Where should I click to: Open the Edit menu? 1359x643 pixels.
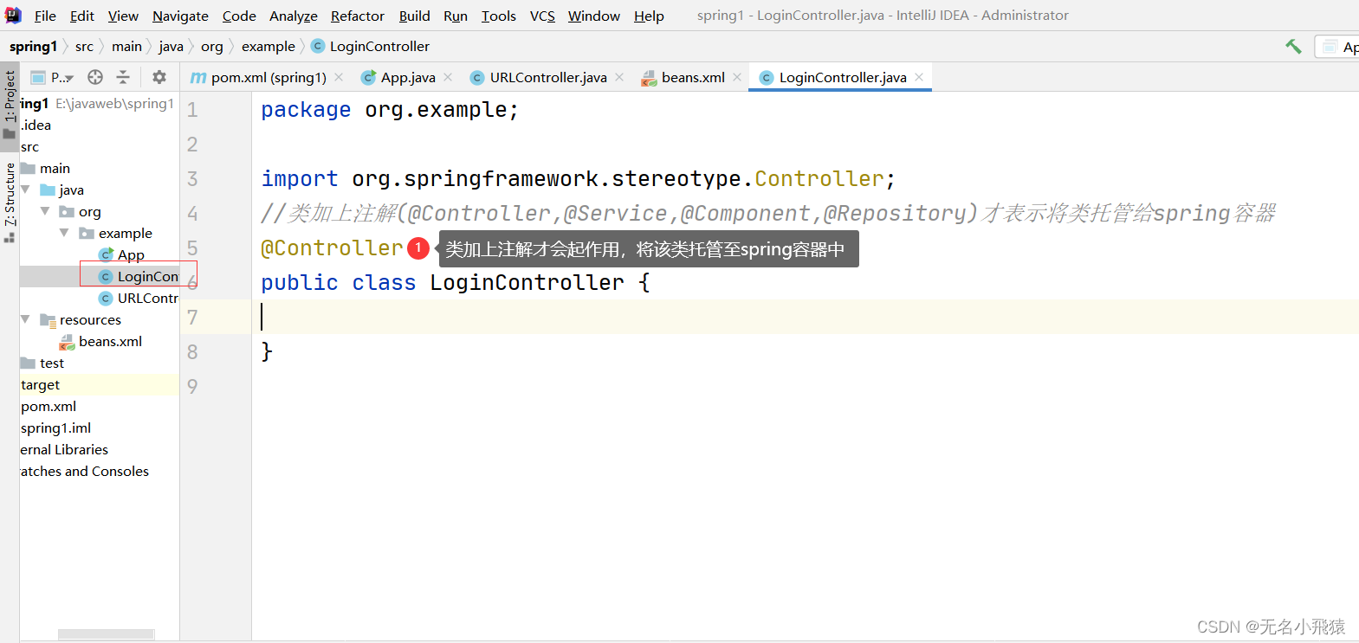pyautogui.click(x=82, y=16)
